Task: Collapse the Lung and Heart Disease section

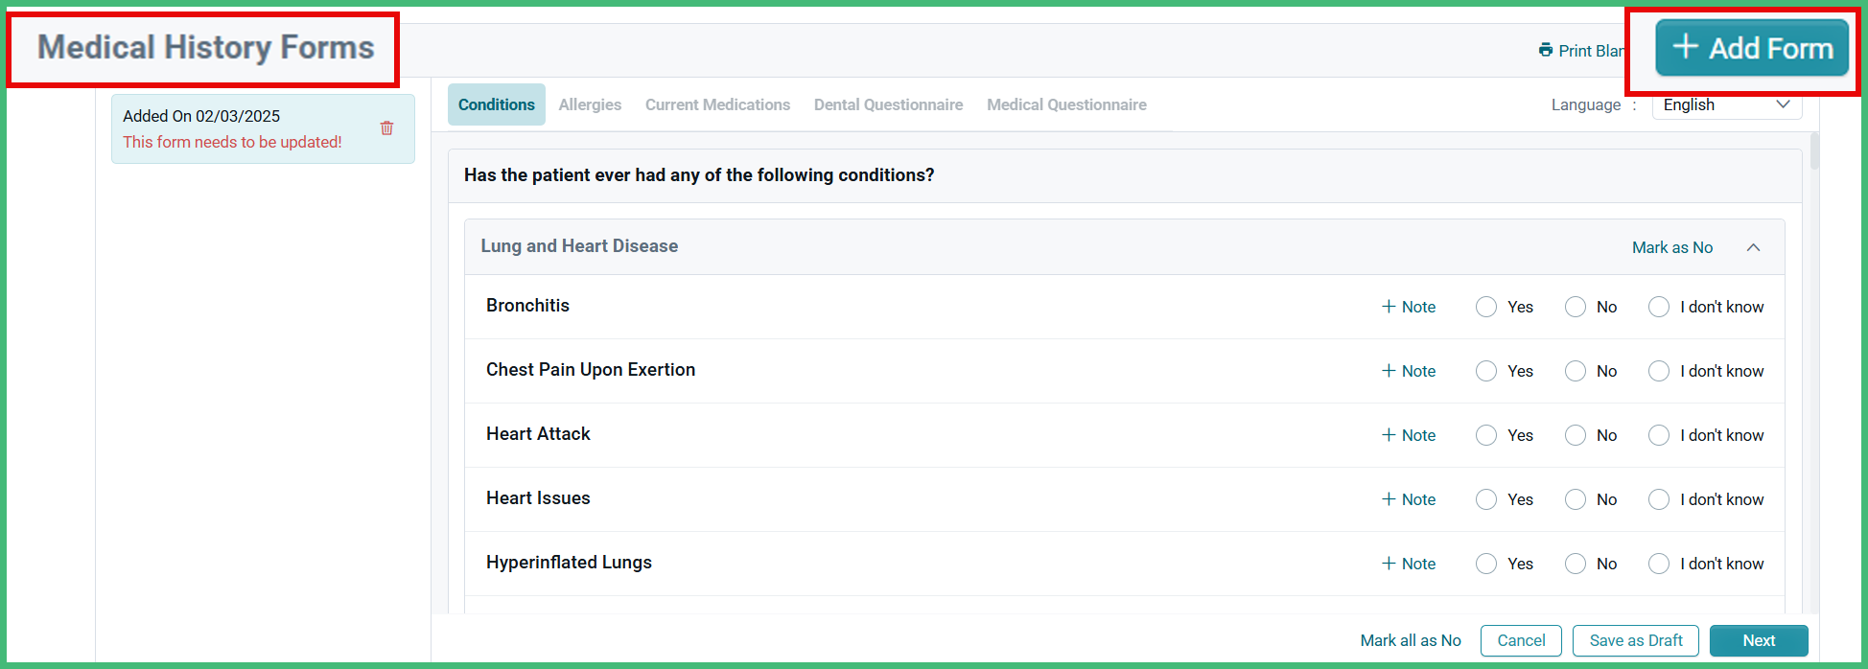Action: tap(1754, 246)
